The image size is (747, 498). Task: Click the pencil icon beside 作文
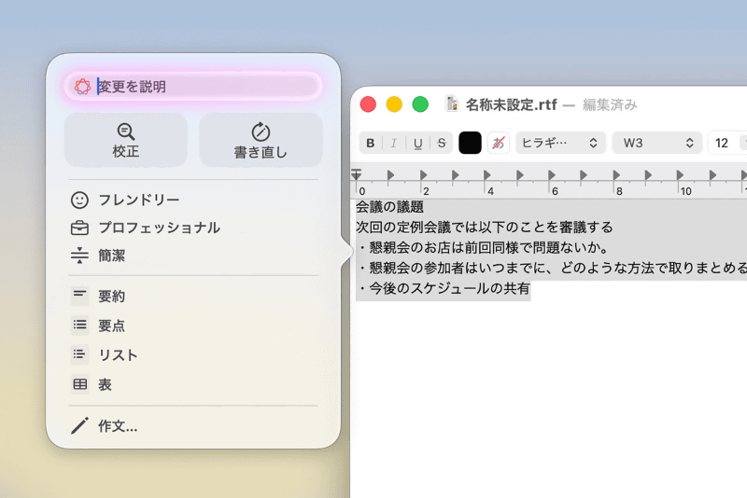click(x=79, y=425)
